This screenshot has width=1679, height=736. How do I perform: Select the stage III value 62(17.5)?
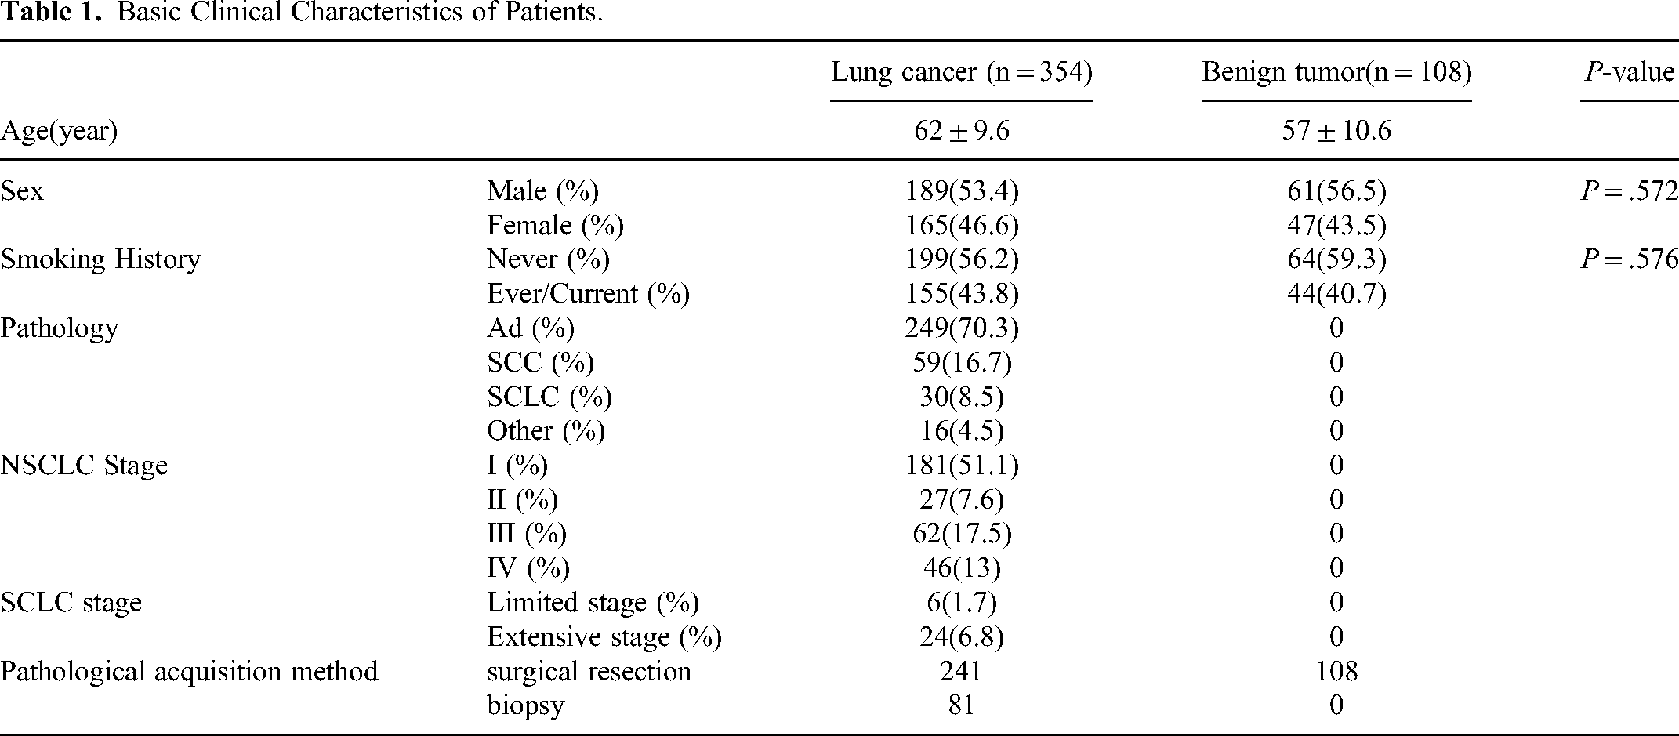(962, 535)
